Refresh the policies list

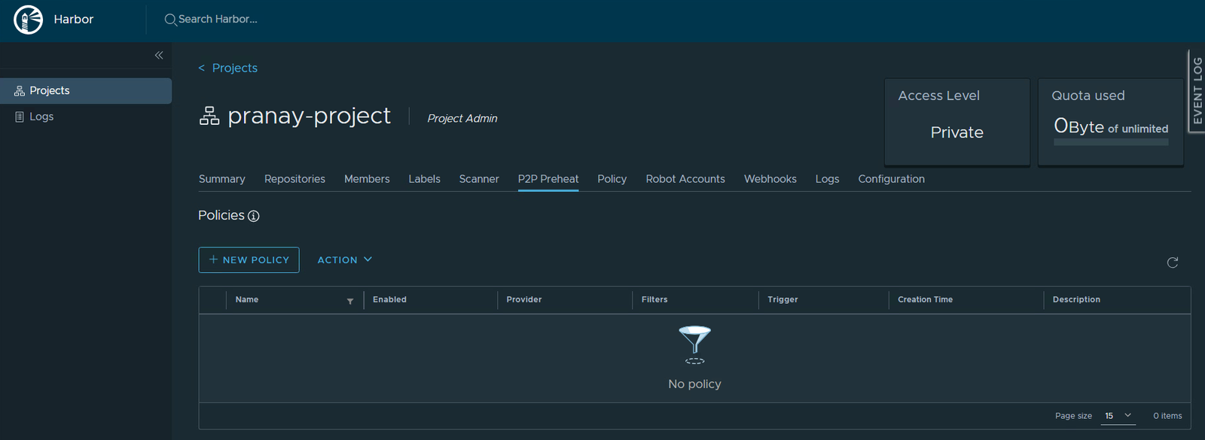[x=1173, y=262]
